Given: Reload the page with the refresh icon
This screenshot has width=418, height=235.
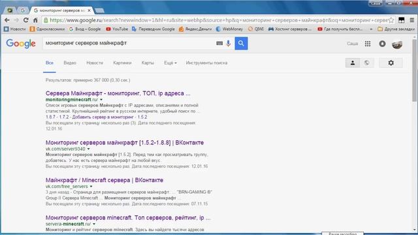Looking at the screenshot, I should click(26, 20).
